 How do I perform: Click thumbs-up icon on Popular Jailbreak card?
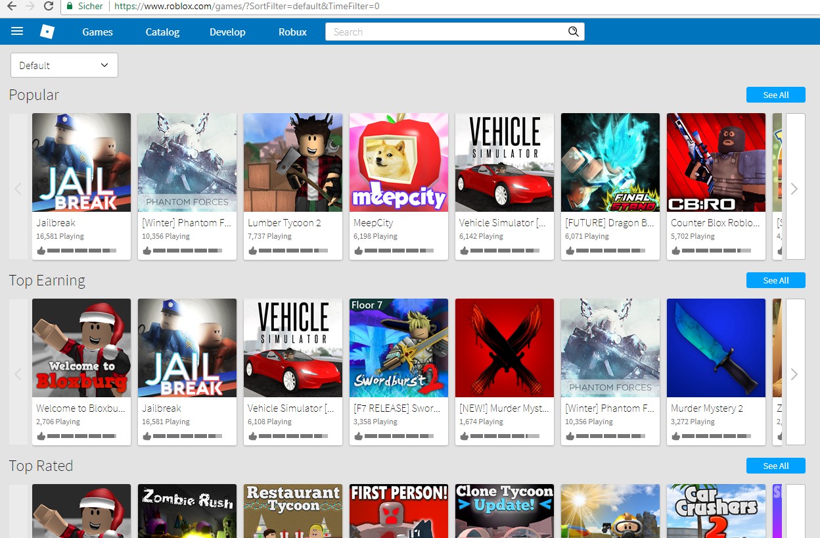(x=41, y=251)
